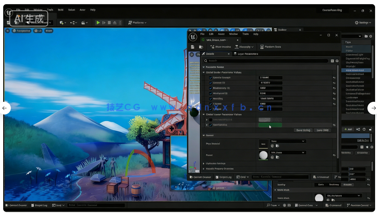Open the Output Log panel
This screenshot has width=377, height=215.
coord(224,177)
